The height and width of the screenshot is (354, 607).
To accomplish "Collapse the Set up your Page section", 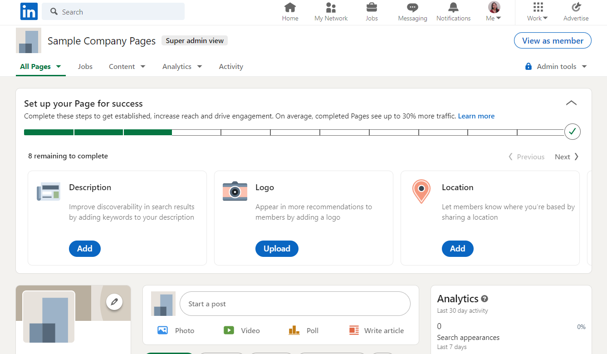I will coord(572,103).
